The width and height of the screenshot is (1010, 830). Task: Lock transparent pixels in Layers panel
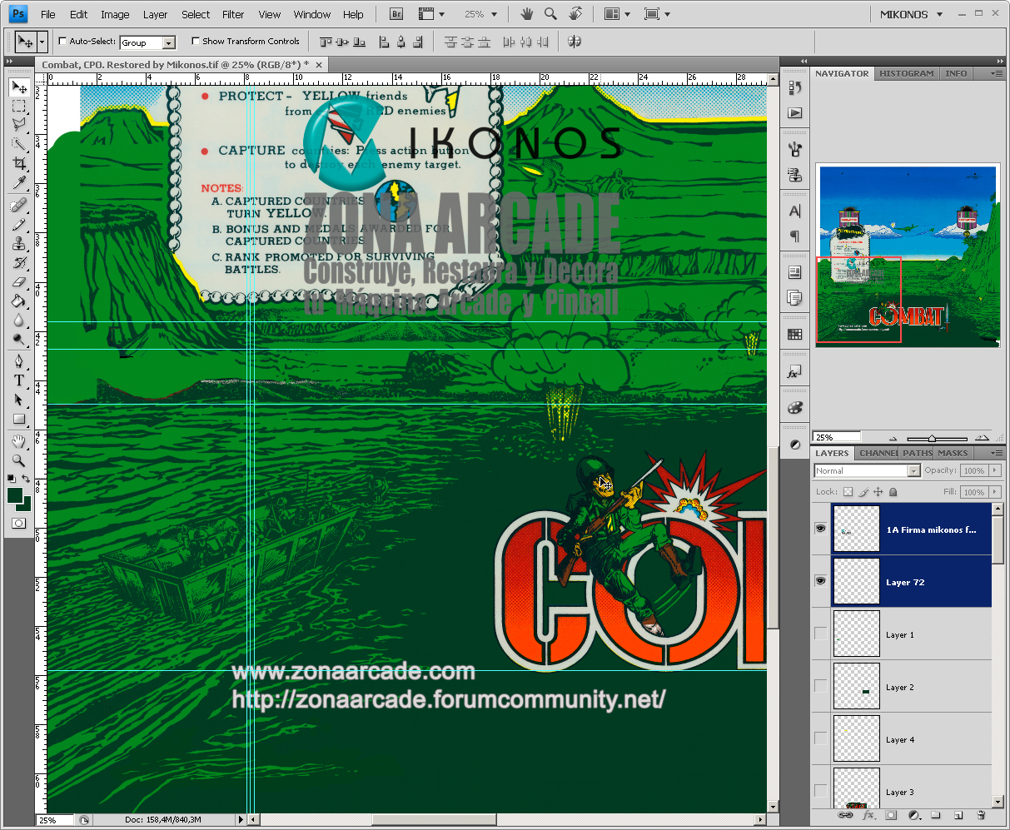click(x=848, y=492)
